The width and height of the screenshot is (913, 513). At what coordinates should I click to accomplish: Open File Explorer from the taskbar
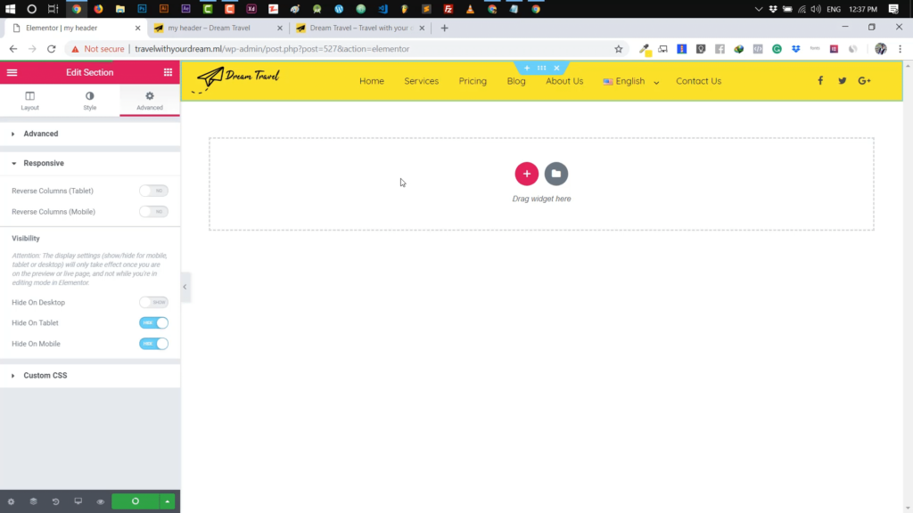point(120,9)
